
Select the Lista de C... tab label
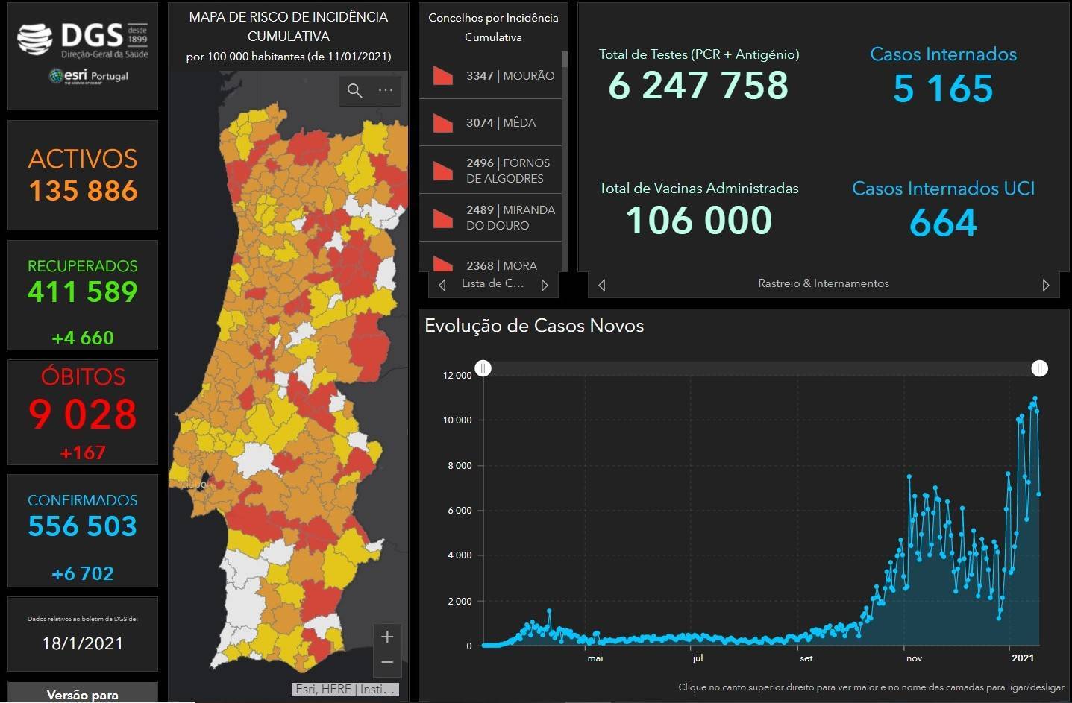[x=492, y=283]
